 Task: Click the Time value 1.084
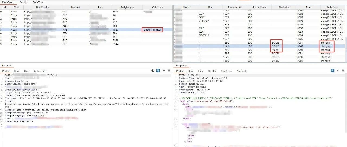pos(300,35)
